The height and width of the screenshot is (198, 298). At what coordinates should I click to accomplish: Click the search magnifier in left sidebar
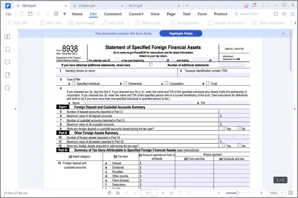tap(7, 88)
